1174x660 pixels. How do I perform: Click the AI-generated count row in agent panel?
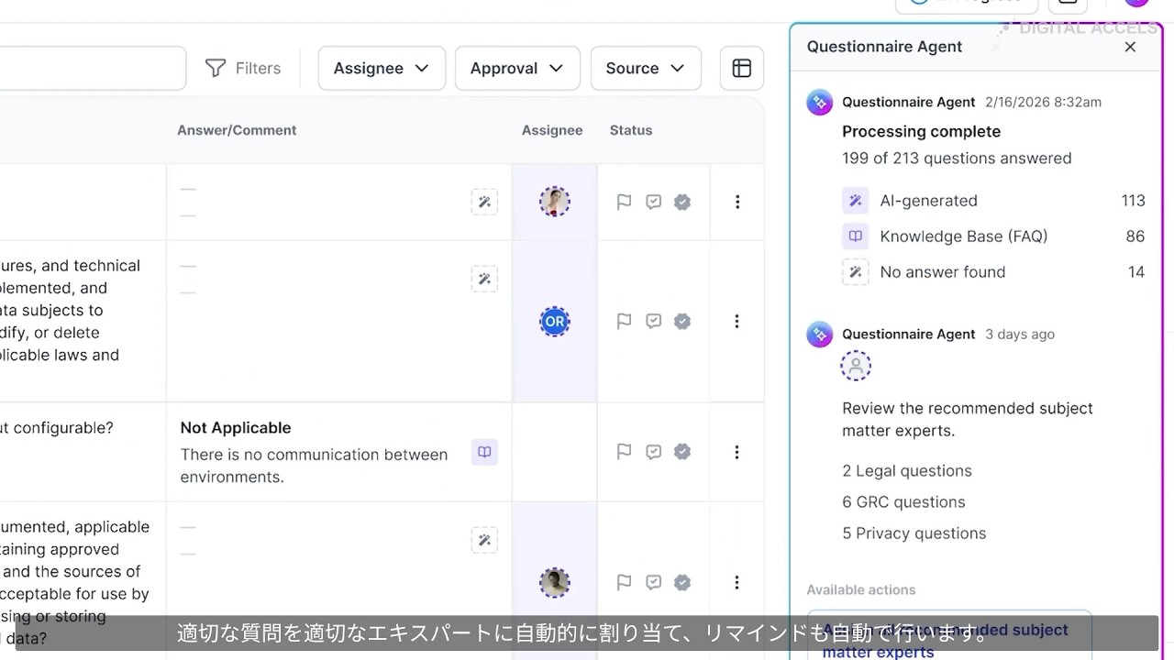click(993, 201)
